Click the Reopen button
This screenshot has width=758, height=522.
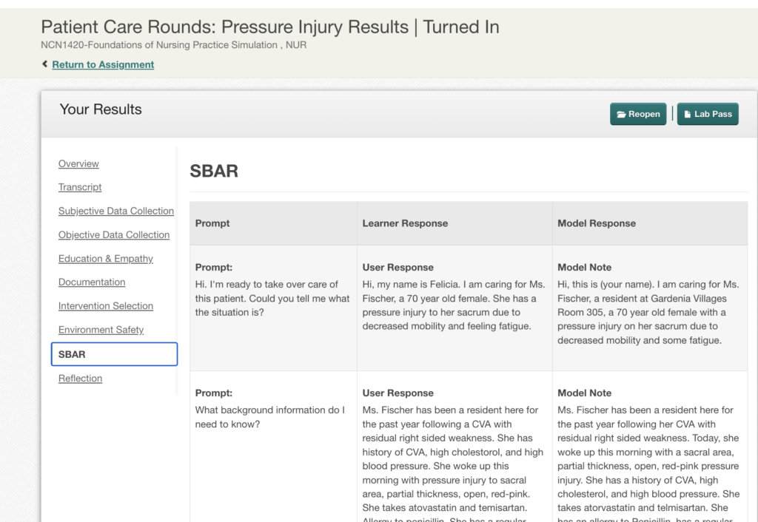tap(638, 114)
